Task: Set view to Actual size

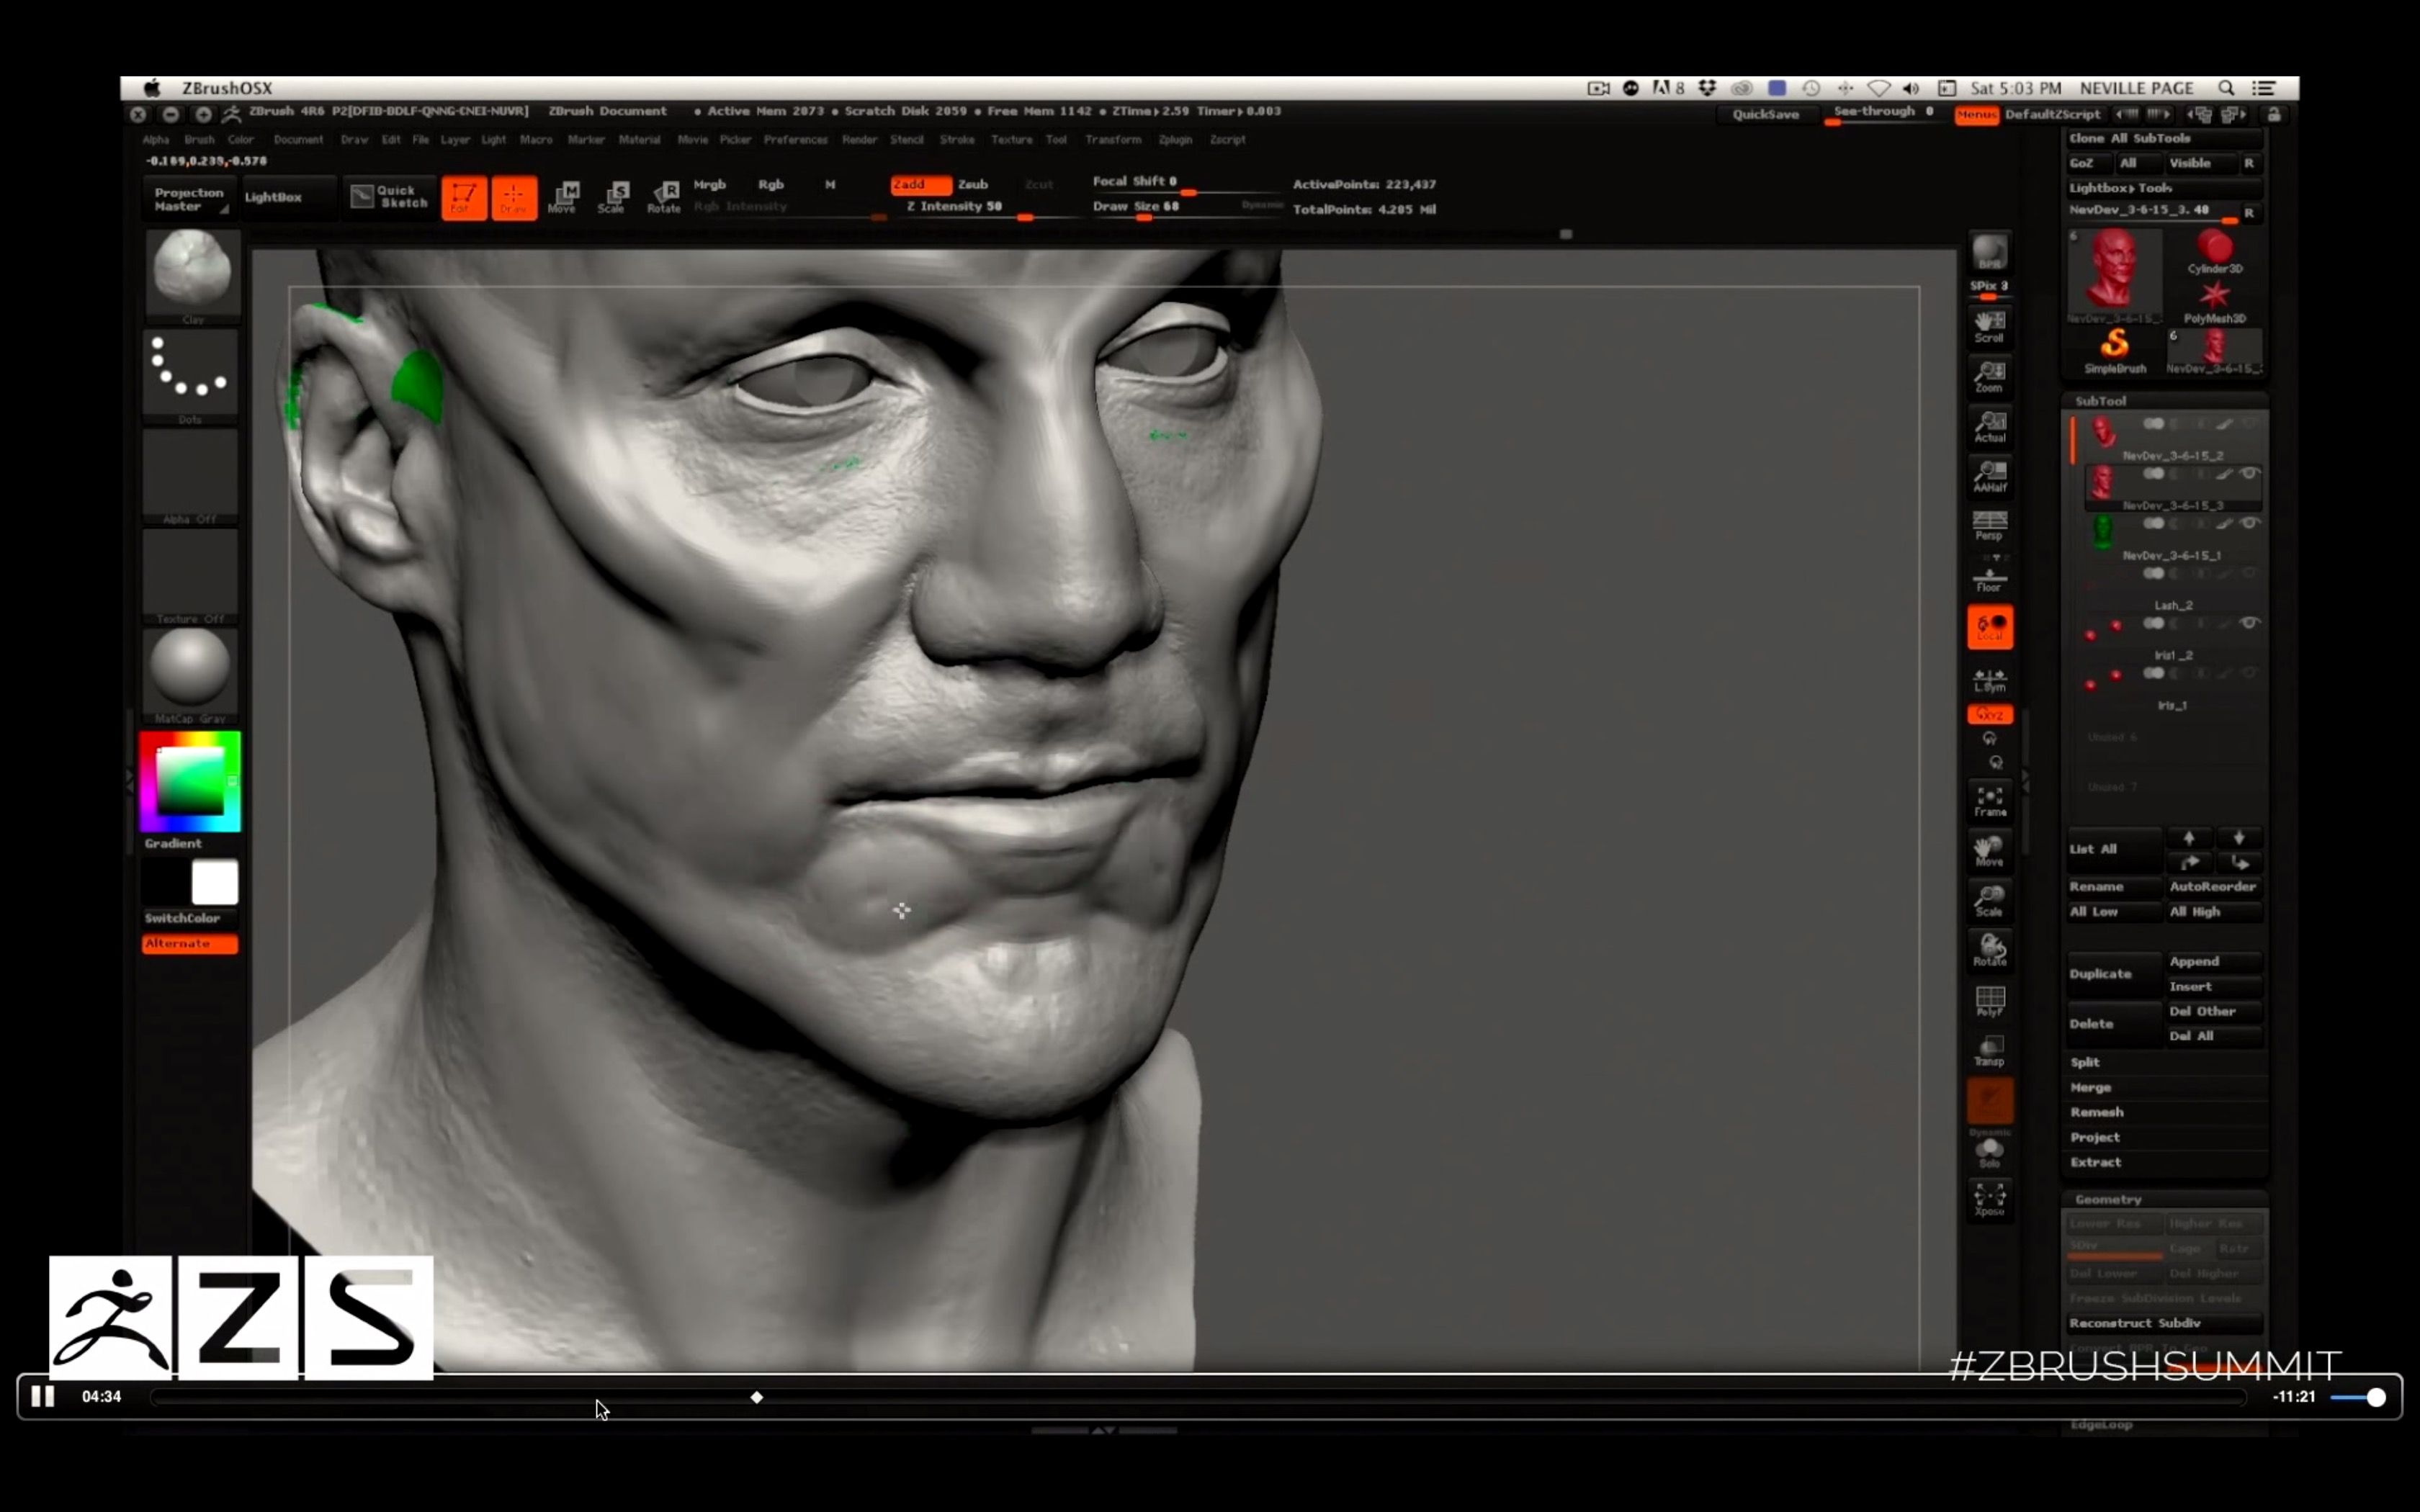Action: pyautogui.click(x=1989, y=426)
